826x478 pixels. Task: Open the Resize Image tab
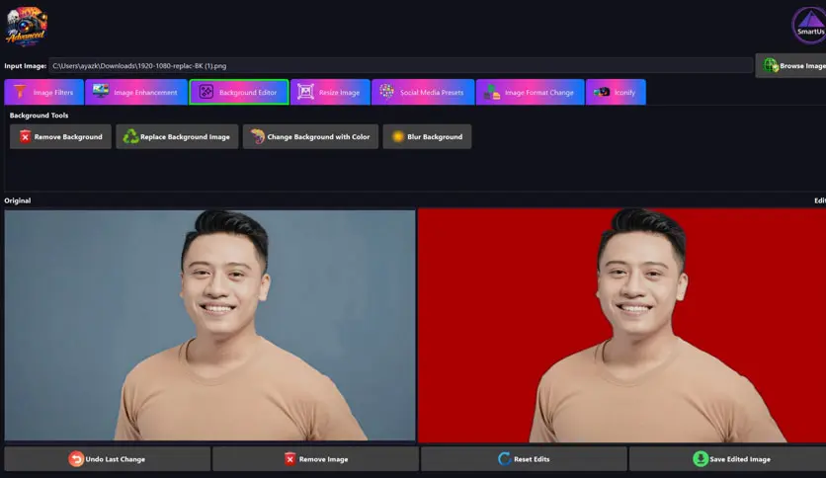point(330,92)
